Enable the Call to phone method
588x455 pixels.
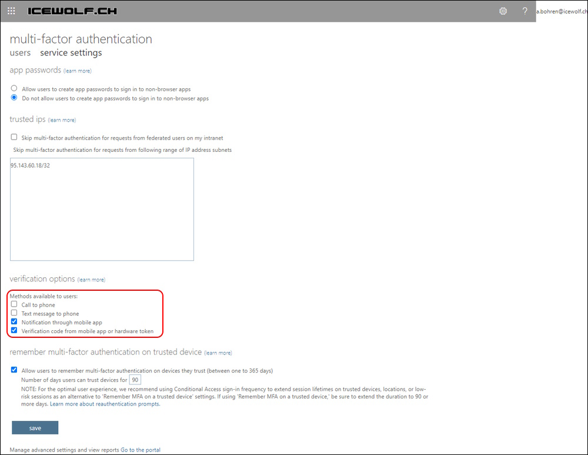pos(14,304)
